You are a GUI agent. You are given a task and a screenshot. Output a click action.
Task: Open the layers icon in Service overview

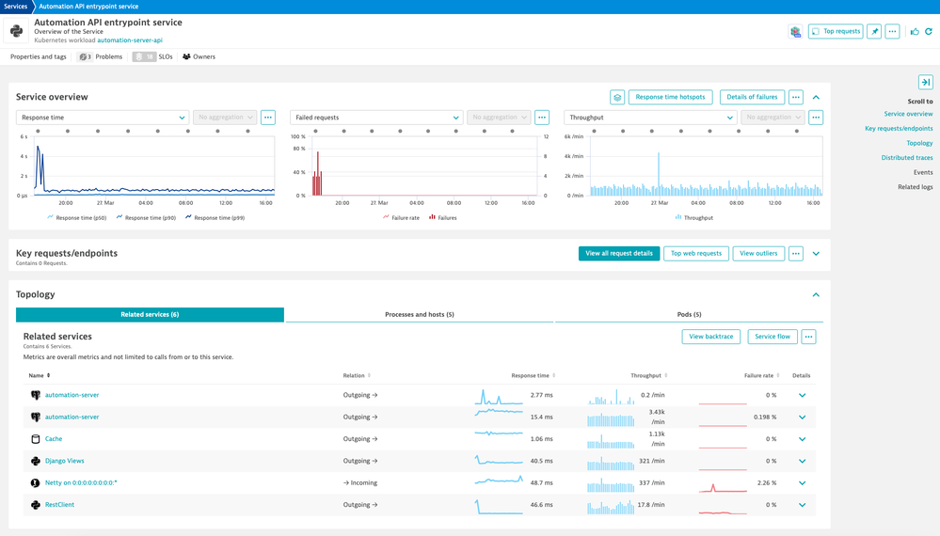coord(617,97)
